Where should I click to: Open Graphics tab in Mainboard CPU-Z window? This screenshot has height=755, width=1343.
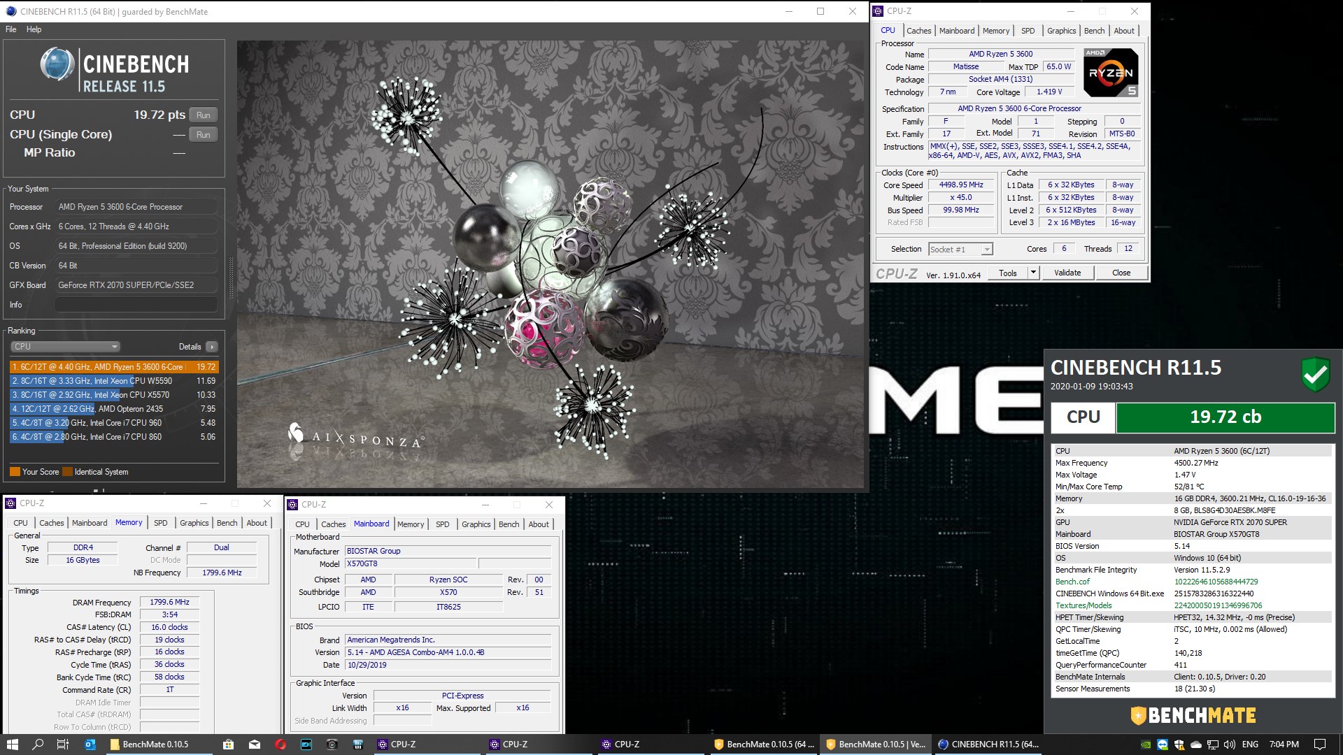[x=476, y=524]
